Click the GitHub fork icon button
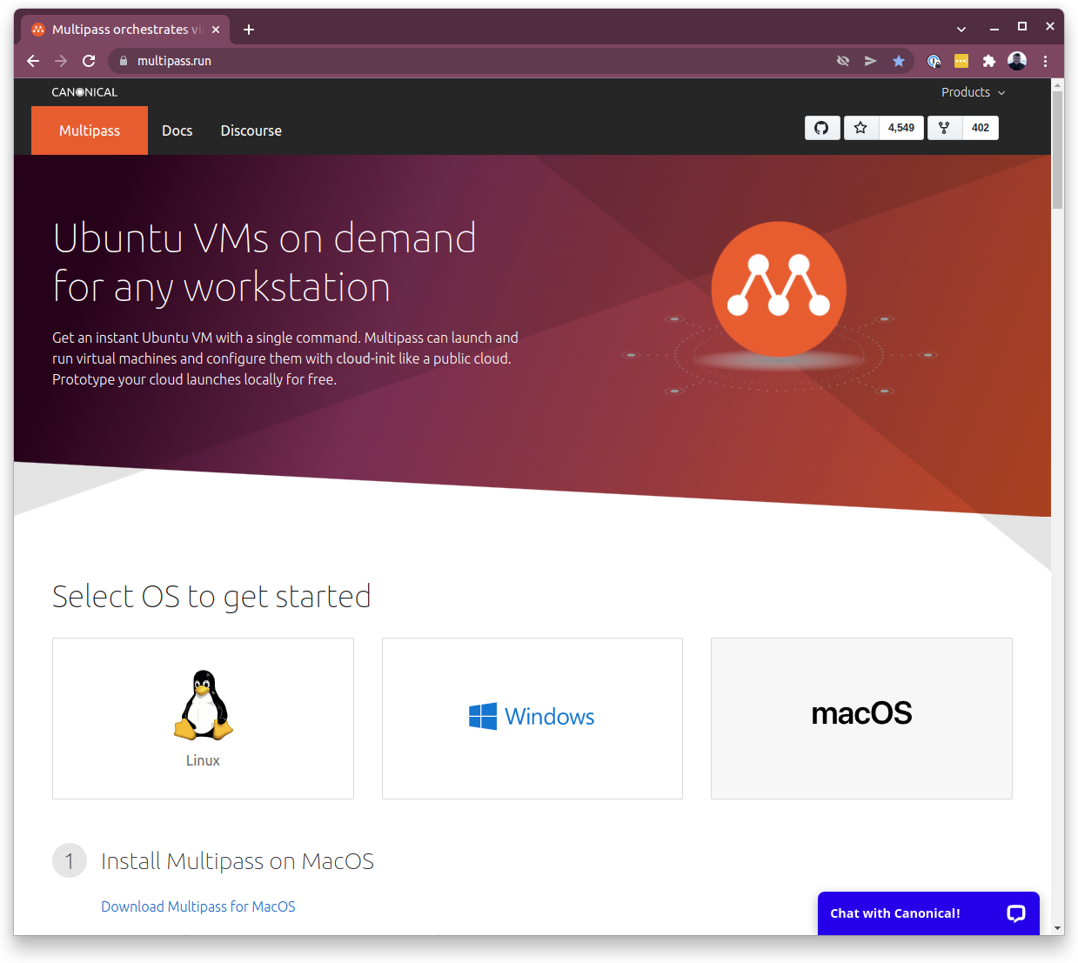Viewport: 1078px width, 963px height. 944,128
